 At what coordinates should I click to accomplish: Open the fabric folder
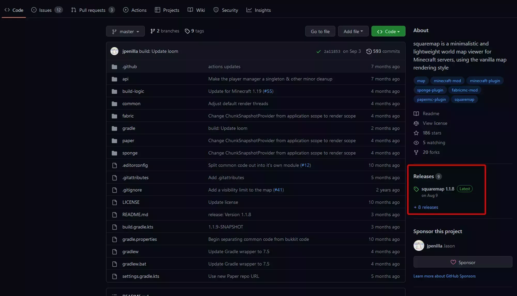128,116
